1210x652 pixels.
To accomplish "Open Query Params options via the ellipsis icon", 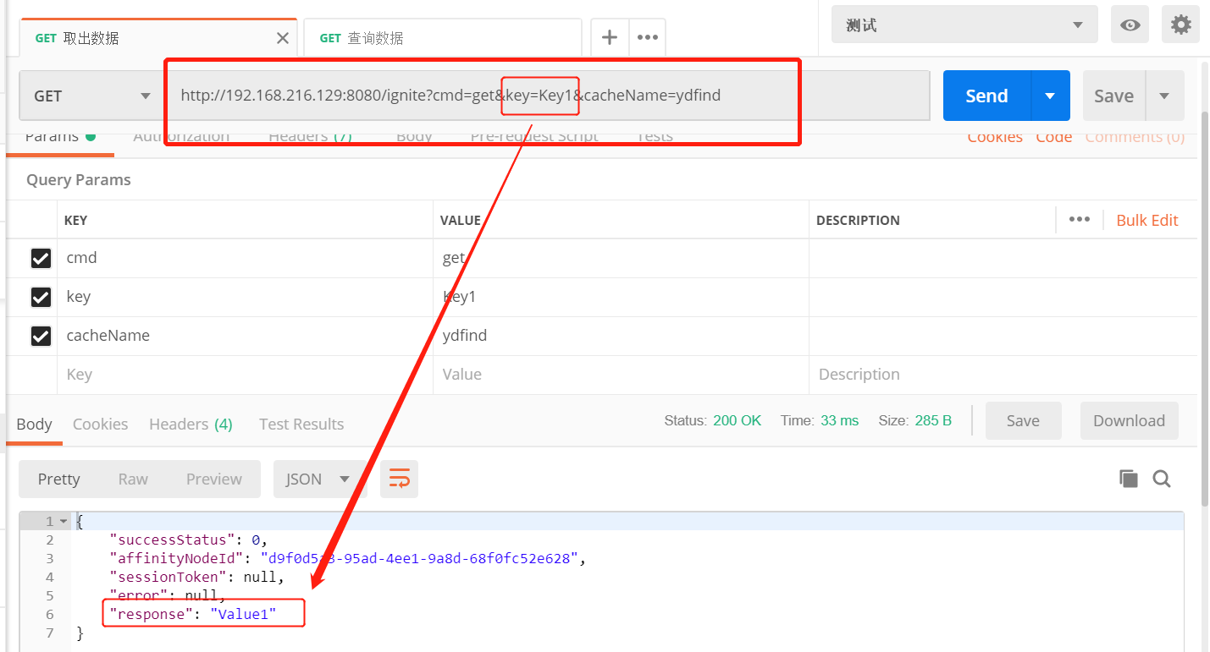I will click(1079, 219).
